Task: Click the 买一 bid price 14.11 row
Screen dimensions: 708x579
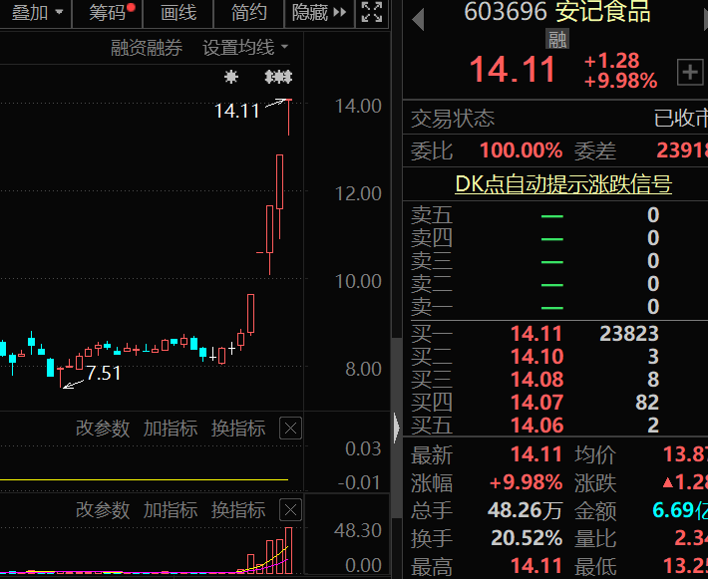Action: point(536,334)
